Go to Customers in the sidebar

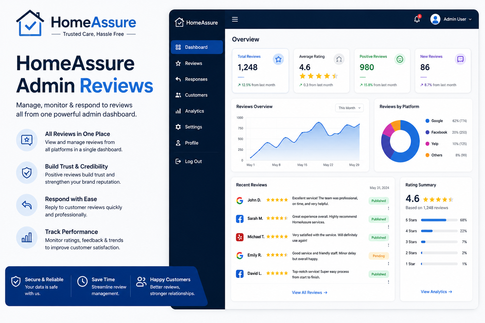pyautogui.click(x=197, y=95)
